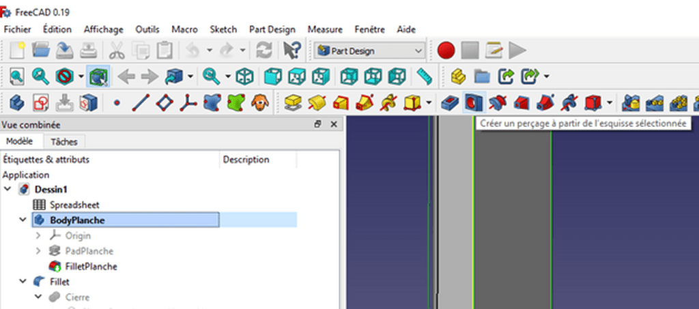
Task: Open the Sketch menu
Action: tap(223, 29)
